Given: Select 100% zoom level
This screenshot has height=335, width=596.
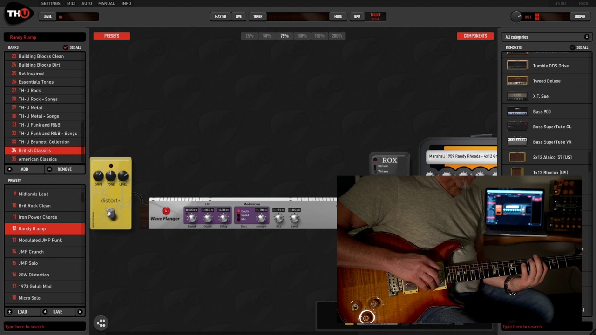Looking at the screenshot, I should click(x=302, y=36).
